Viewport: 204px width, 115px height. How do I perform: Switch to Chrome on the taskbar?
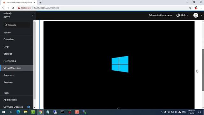40,112
